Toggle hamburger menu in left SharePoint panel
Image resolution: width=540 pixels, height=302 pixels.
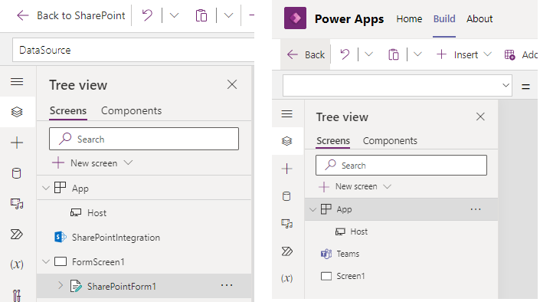(17, 82)
